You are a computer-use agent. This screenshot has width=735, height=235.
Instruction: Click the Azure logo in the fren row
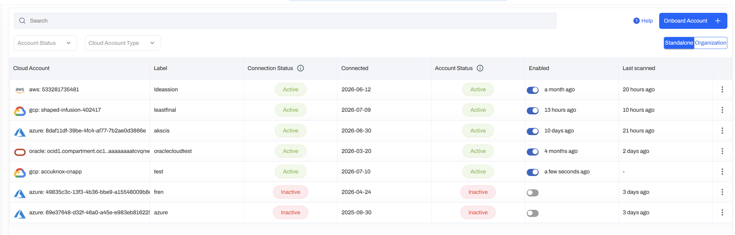click(x=20, y=193)
